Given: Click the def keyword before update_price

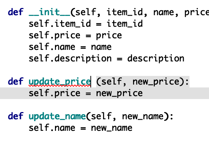Looking at the screenshot, I should tap(16, 82).
